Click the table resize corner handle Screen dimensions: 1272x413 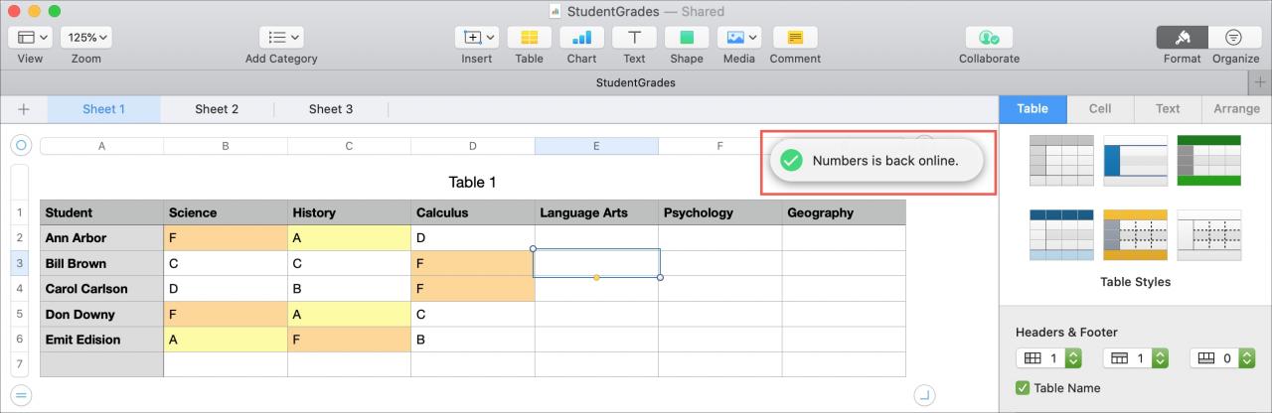924,394
